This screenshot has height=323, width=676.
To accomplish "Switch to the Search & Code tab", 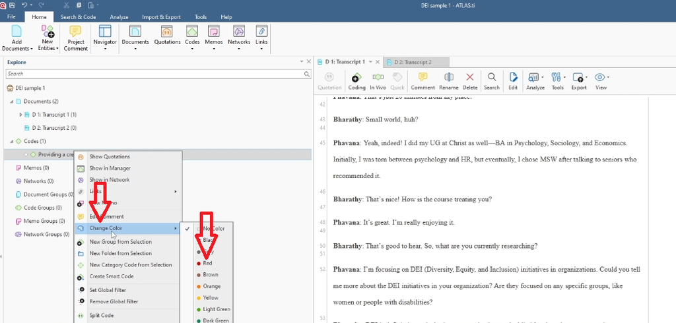I will (78, 17).
